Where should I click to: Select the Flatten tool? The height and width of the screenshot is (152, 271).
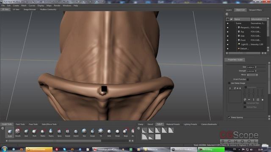click(43, 132)
